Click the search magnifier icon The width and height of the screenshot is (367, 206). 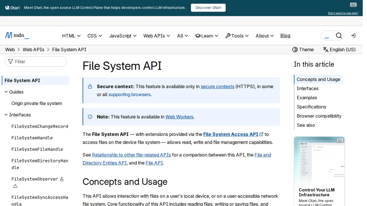(339, 36)
